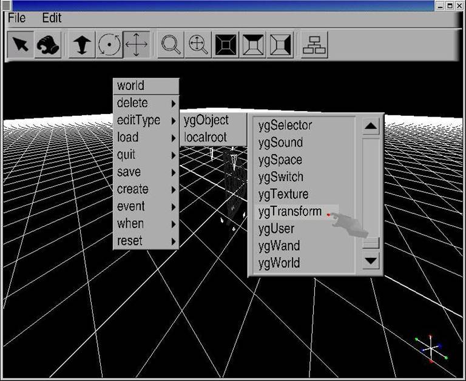
Task: Expand the editType submenu
Action: 146,120
